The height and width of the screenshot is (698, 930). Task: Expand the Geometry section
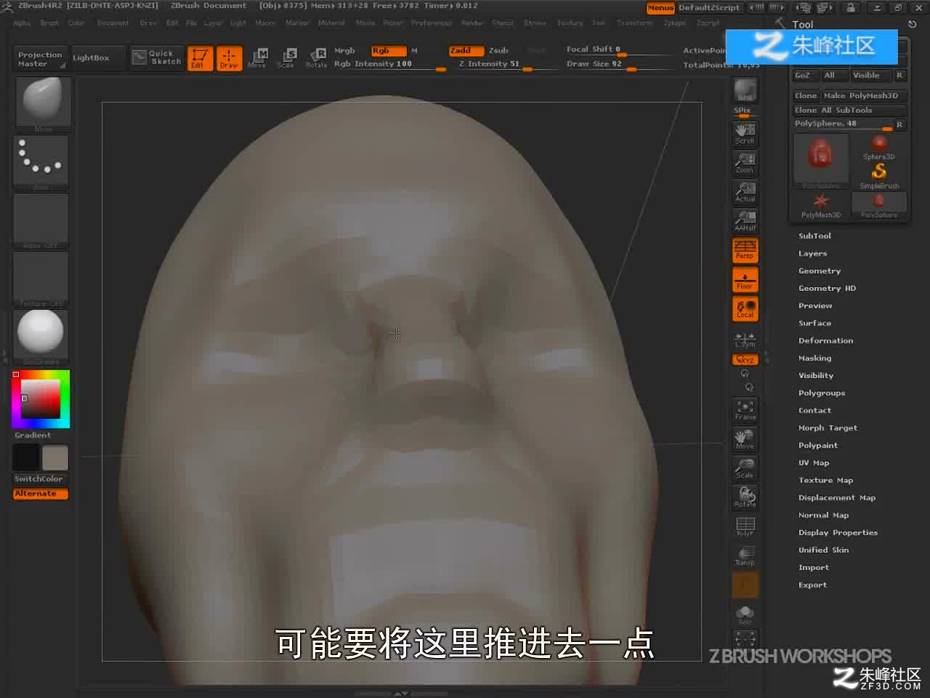coord(820,270)
